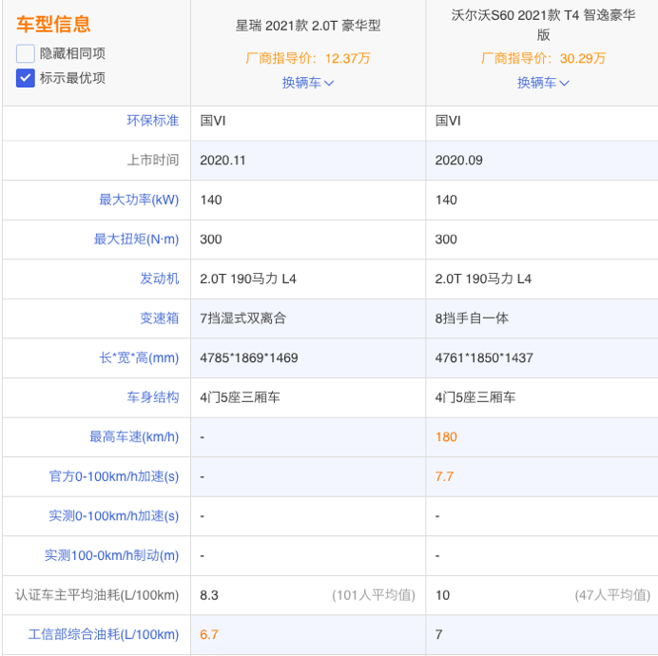
Task: Click the 沃尔沃S60 工信部 fuel value 7
Action: [438, 634]
